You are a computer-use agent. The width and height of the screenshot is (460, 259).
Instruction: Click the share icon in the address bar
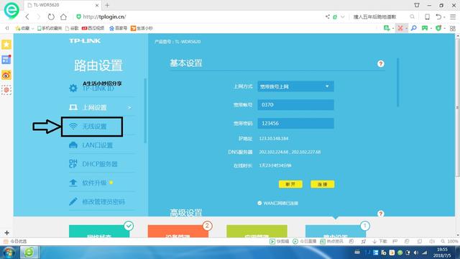pyautogui.click(x=328, y=17)
